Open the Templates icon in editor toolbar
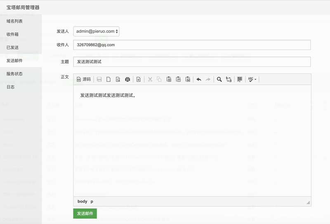This screenshot has height=224, width=330. pyautogui.click(x=139, y=79)
